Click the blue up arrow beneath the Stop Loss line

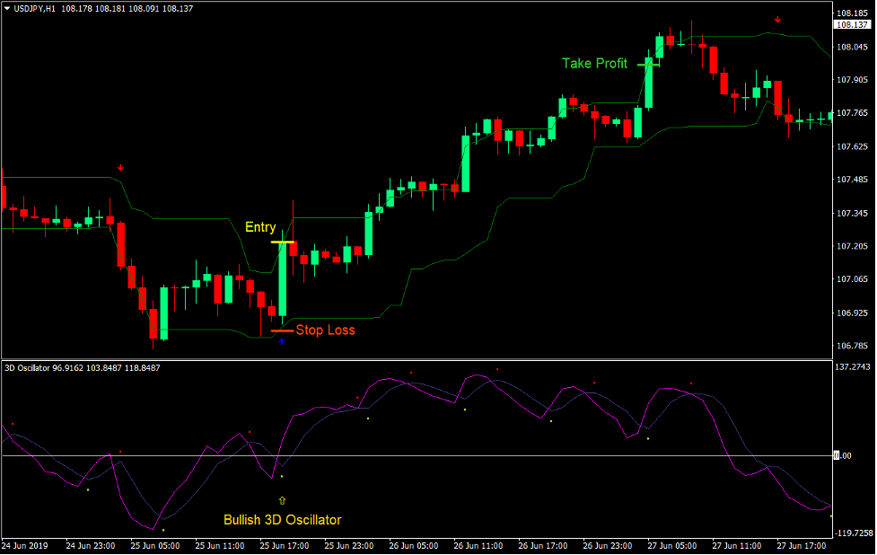click(x=282, y=340)
